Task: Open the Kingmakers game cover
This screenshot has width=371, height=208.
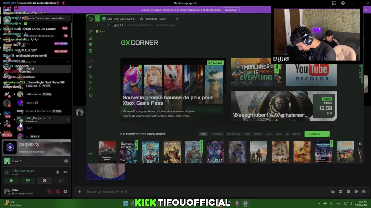Action: 172,152
